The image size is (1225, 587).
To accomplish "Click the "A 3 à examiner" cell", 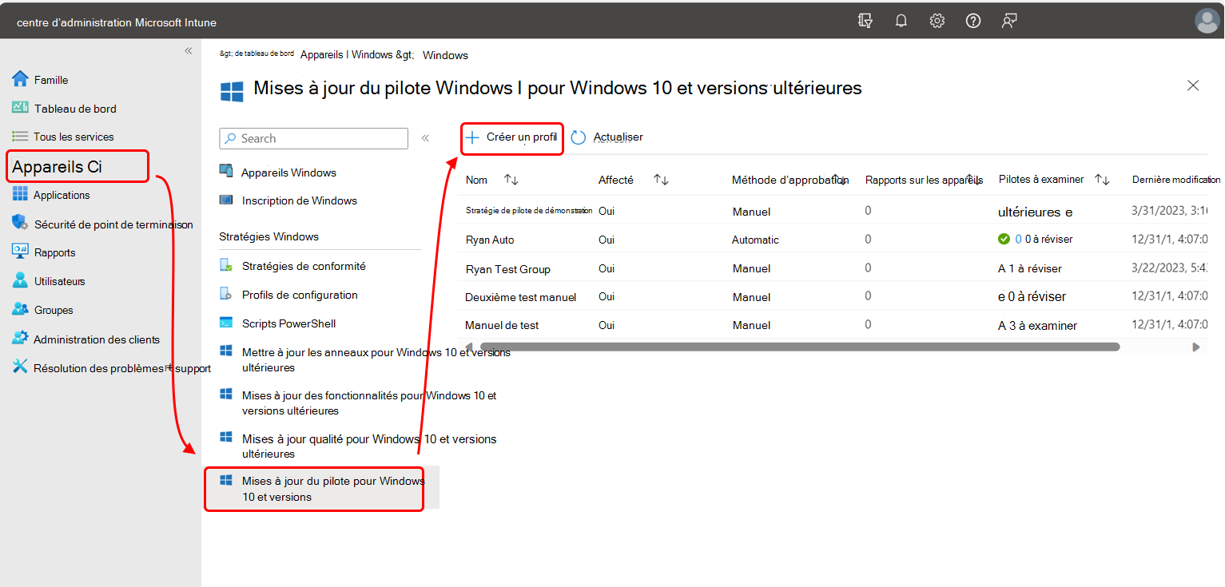I will coord(1038,326).
